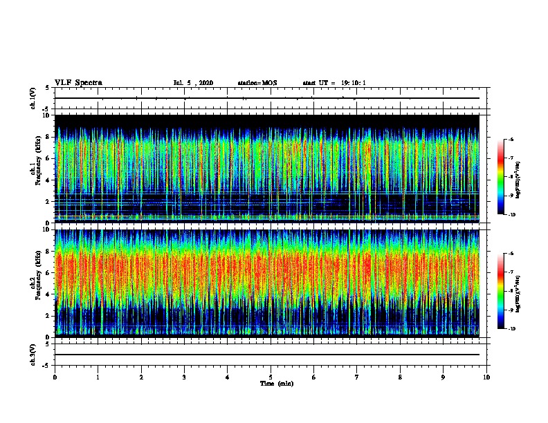
Task: Click the "ch.1(V)" axis label at top
Action: [33, 98]
